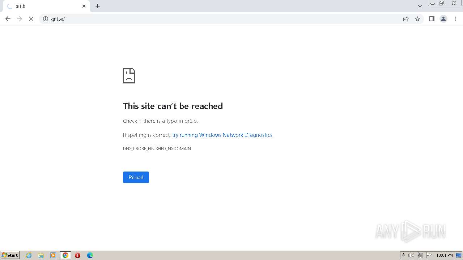View site information icon in address bar

(46, 19)
